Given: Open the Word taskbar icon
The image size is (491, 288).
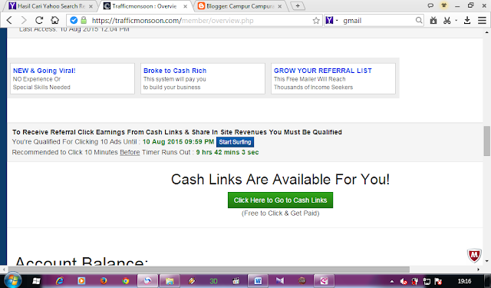Looking at the screenshot, I should [258, 281].
